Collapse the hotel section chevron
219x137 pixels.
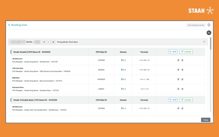pos(204,42)
